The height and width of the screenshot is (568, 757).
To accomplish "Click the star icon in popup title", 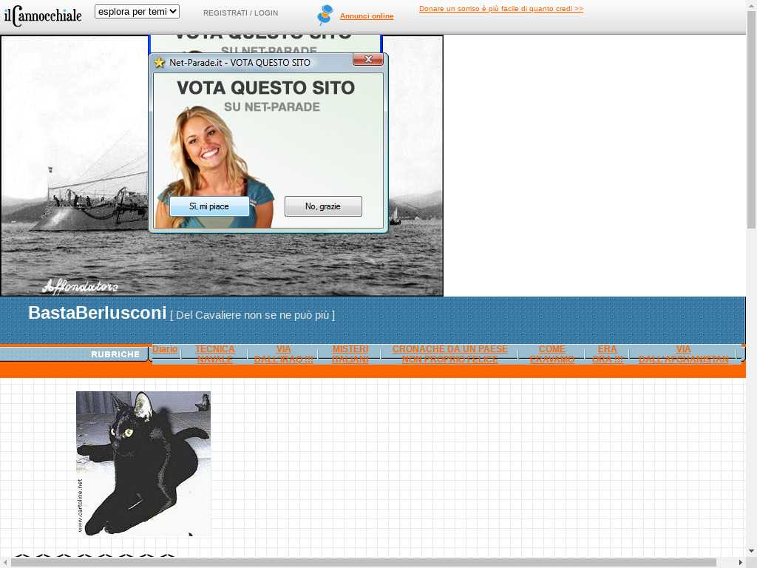I will (160, 63).
